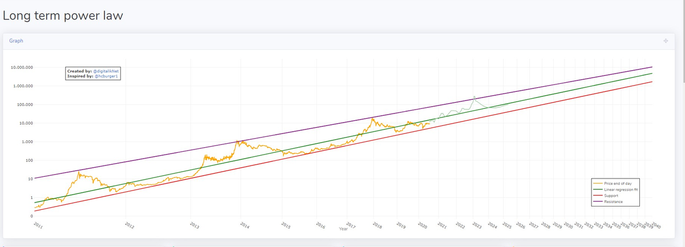Open the @digitalikNet creator link
Viewport: 685px width, 247px height.
coord(106,71)
